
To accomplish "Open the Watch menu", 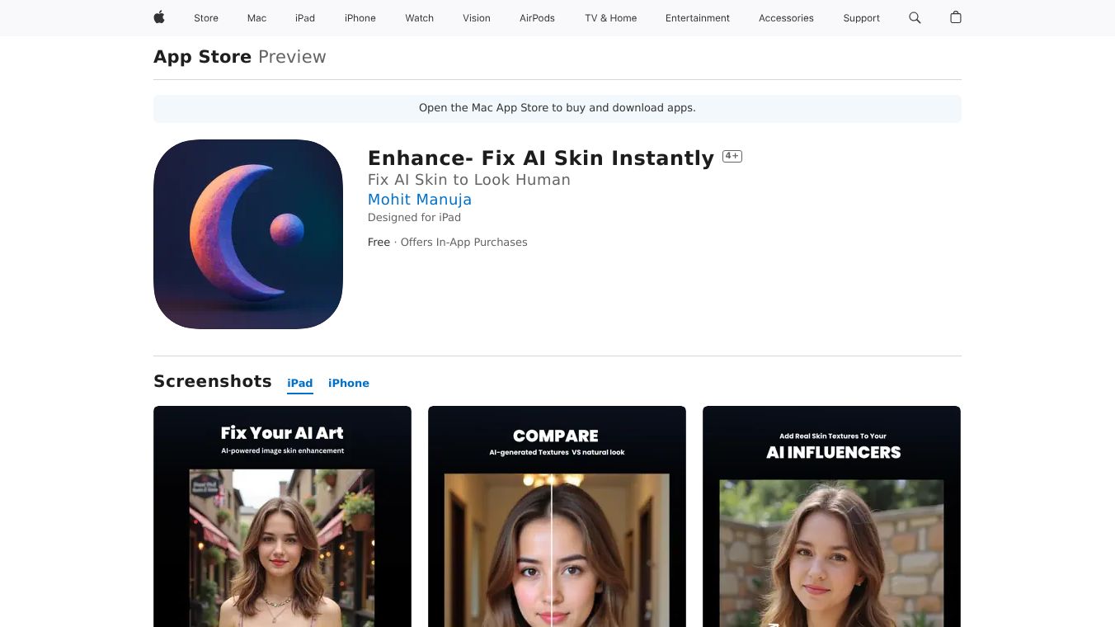I will point(420,18).
